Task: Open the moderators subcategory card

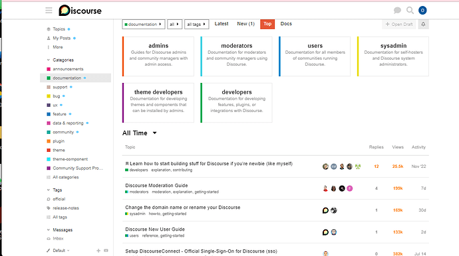Action: [x=236, y=56]
